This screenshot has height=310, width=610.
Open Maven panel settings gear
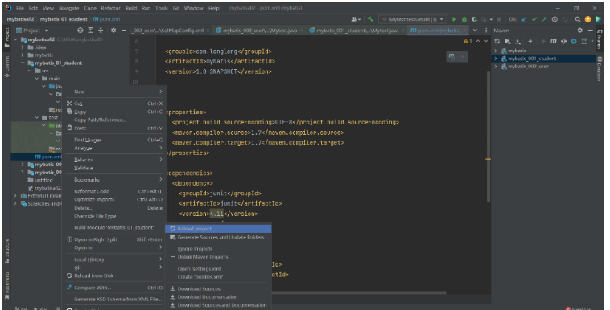pos(580,31)
